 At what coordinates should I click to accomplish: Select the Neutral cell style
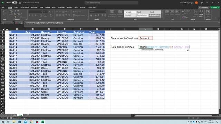coord(130,15)
